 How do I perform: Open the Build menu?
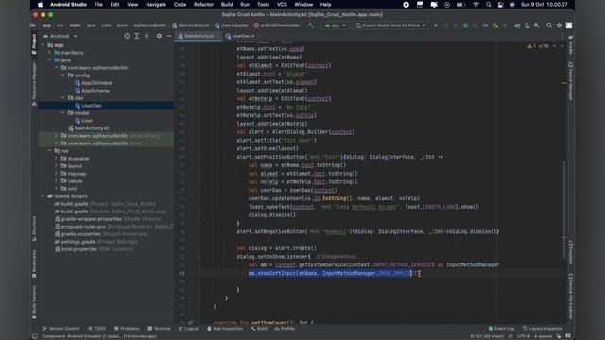(227, 5)
